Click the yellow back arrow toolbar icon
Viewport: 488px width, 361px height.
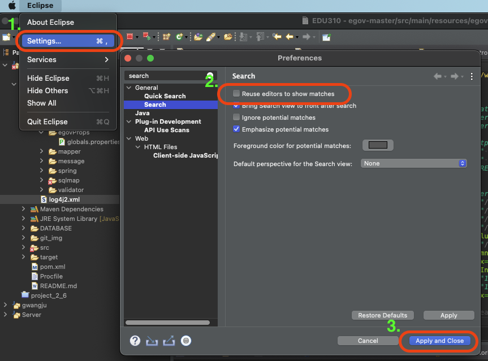[290, 37]
